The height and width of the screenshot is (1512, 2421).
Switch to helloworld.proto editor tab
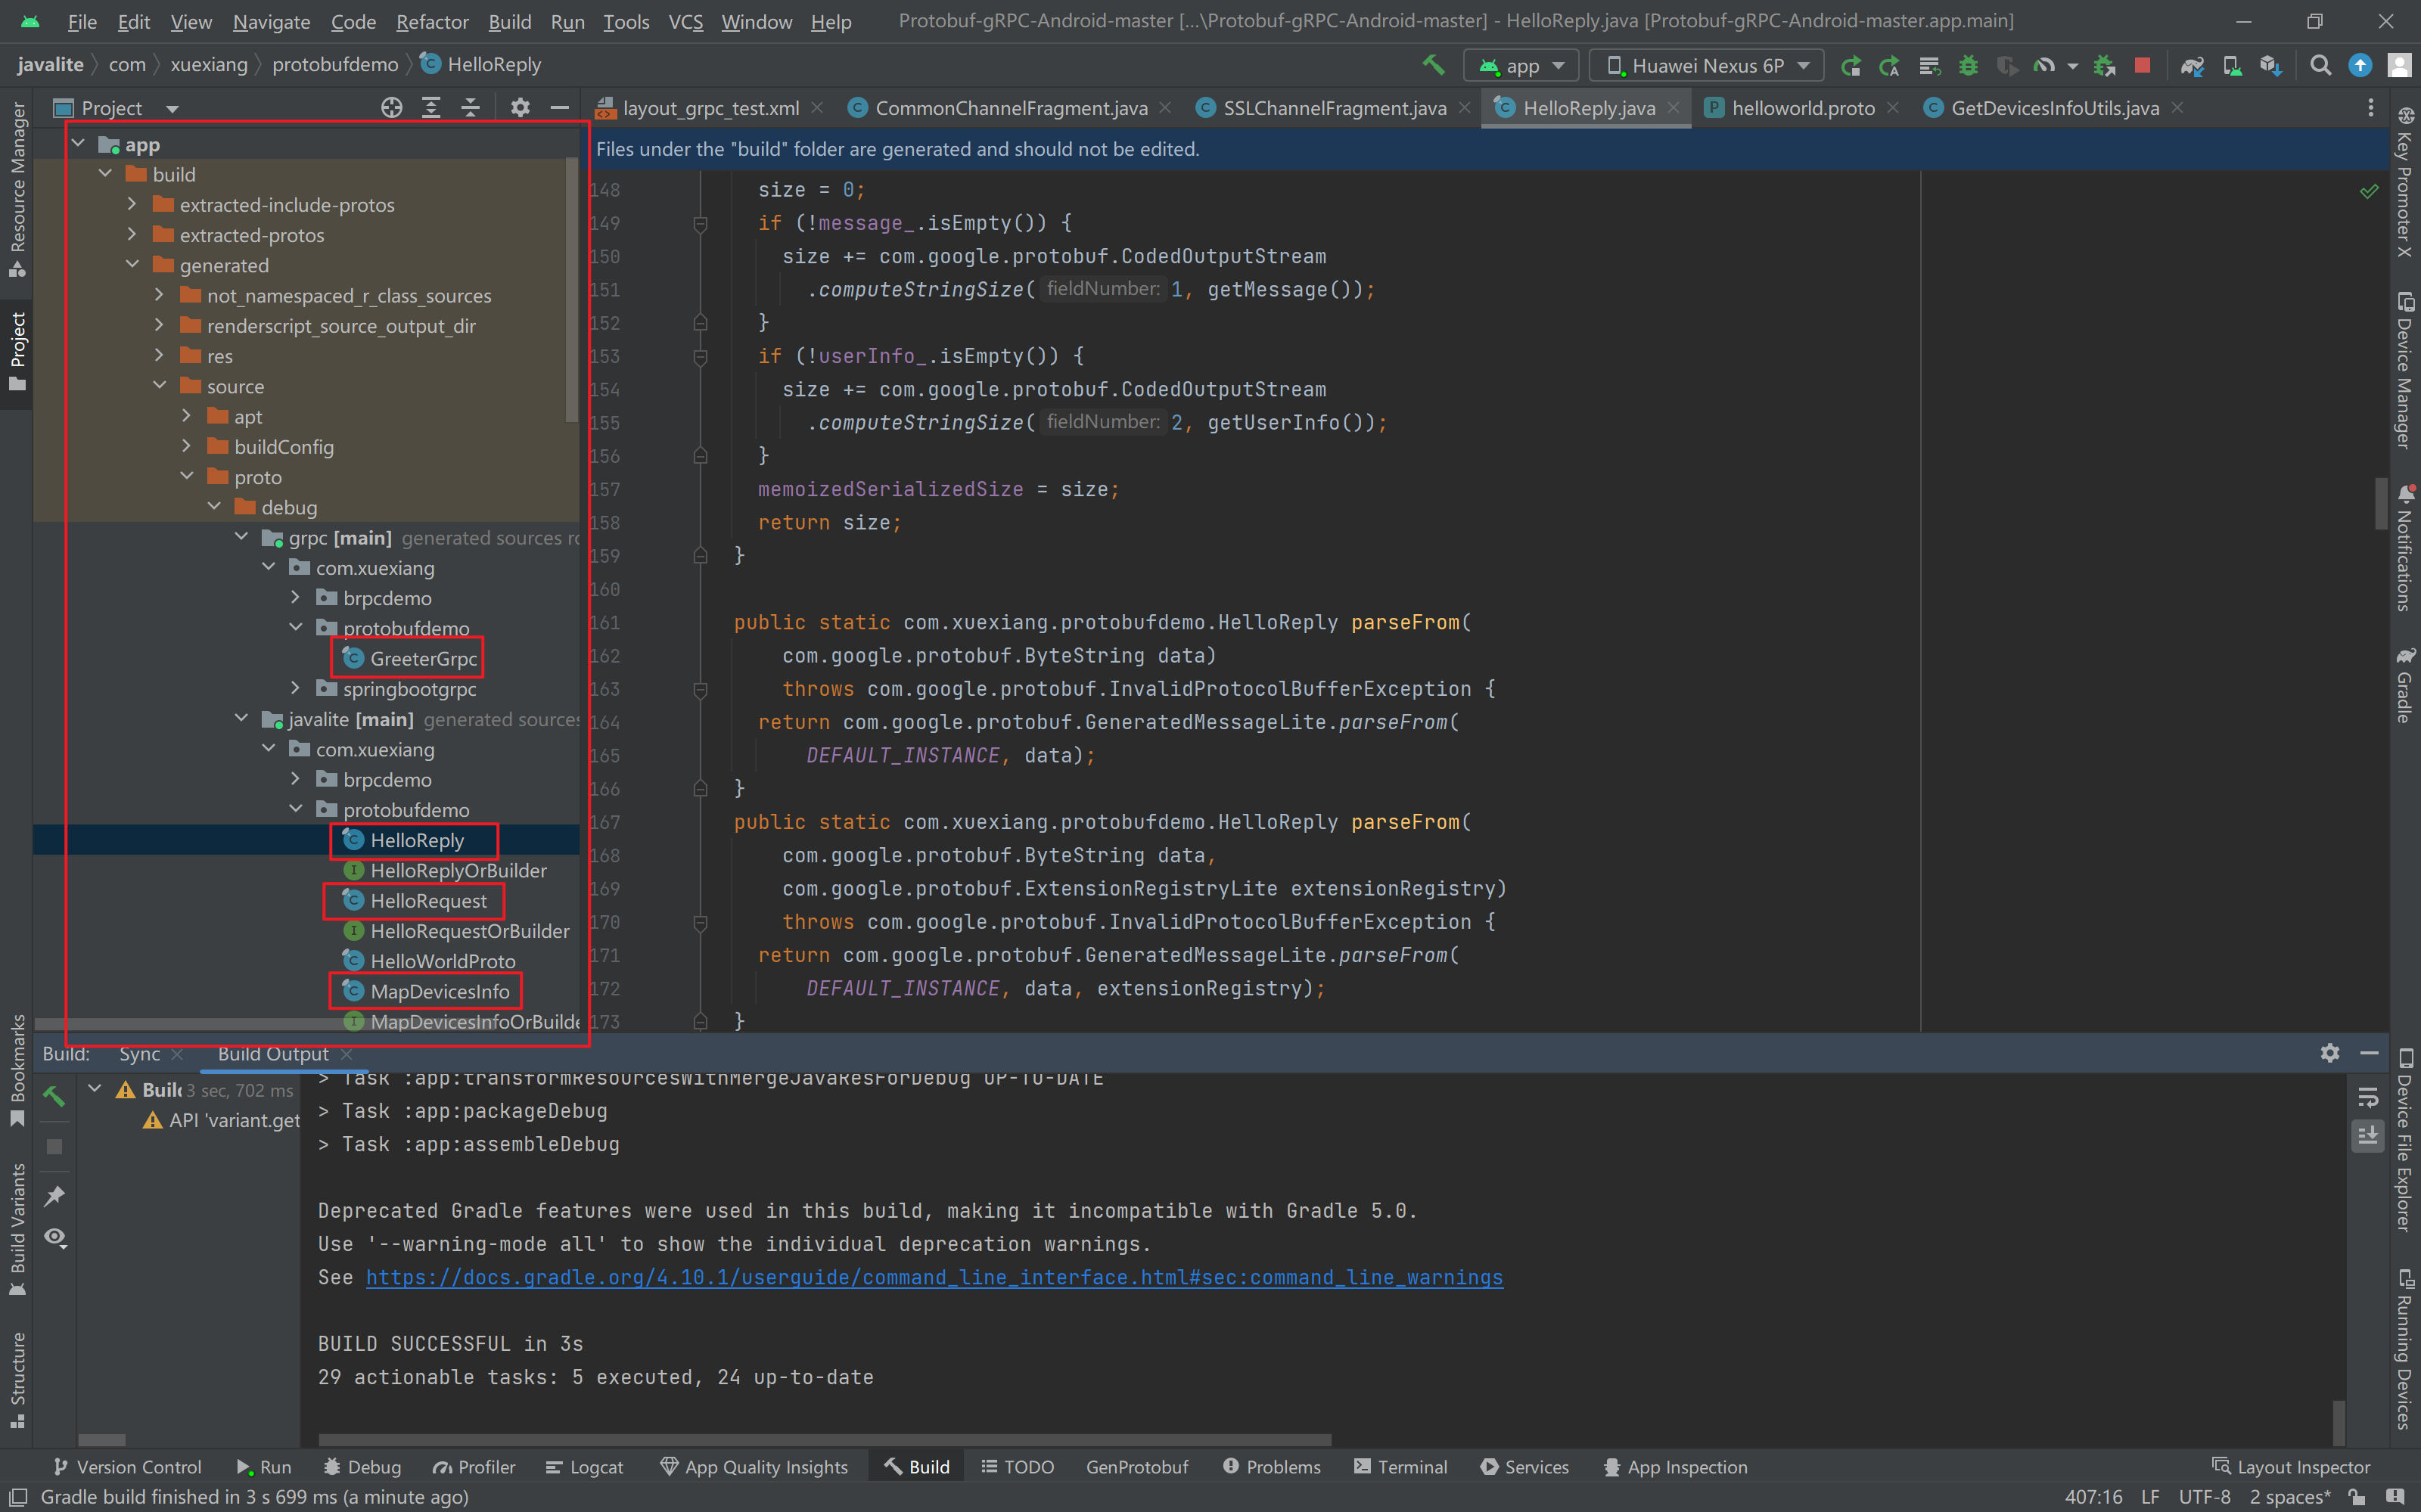pyautogui.click(x=1802, y=108)
